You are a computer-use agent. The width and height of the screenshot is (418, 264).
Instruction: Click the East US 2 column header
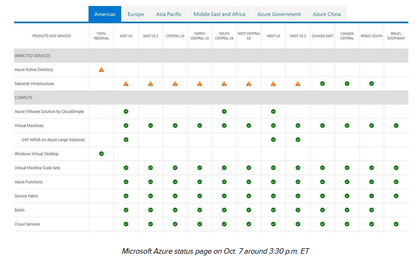[151, 36]
